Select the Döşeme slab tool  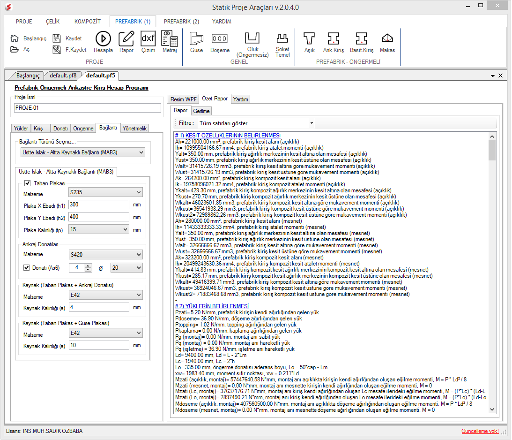(x=220, y=42)
